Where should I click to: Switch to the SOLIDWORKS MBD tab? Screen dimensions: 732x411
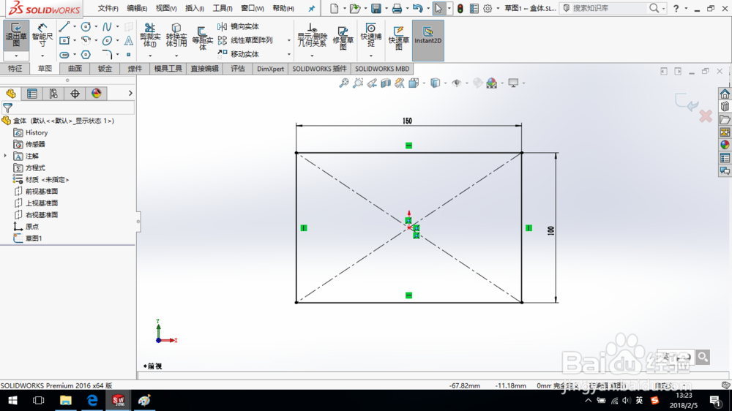click(382, 69)
